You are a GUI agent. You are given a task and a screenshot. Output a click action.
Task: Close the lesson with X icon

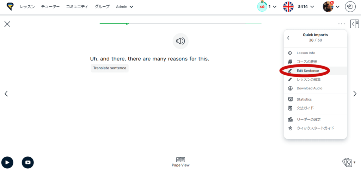pyautogui.click(x=7, y=24)
